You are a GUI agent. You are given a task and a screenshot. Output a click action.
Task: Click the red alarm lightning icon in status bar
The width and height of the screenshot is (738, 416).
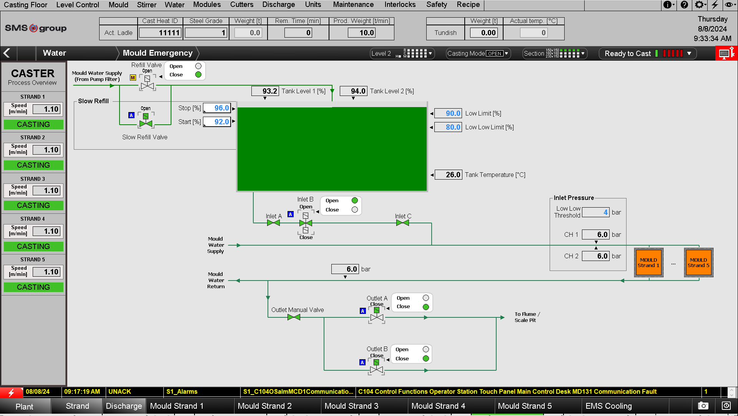coord(11,392)
